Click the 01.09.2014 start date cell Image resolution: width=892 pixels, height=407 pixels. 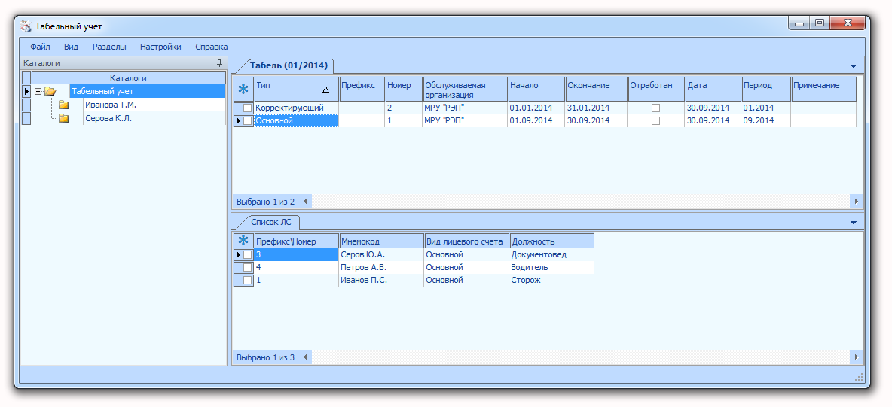[536, 120]
